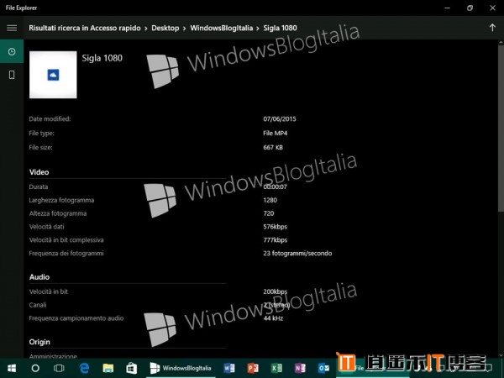Open Cortana search circle on taskbar

point(35,368)
